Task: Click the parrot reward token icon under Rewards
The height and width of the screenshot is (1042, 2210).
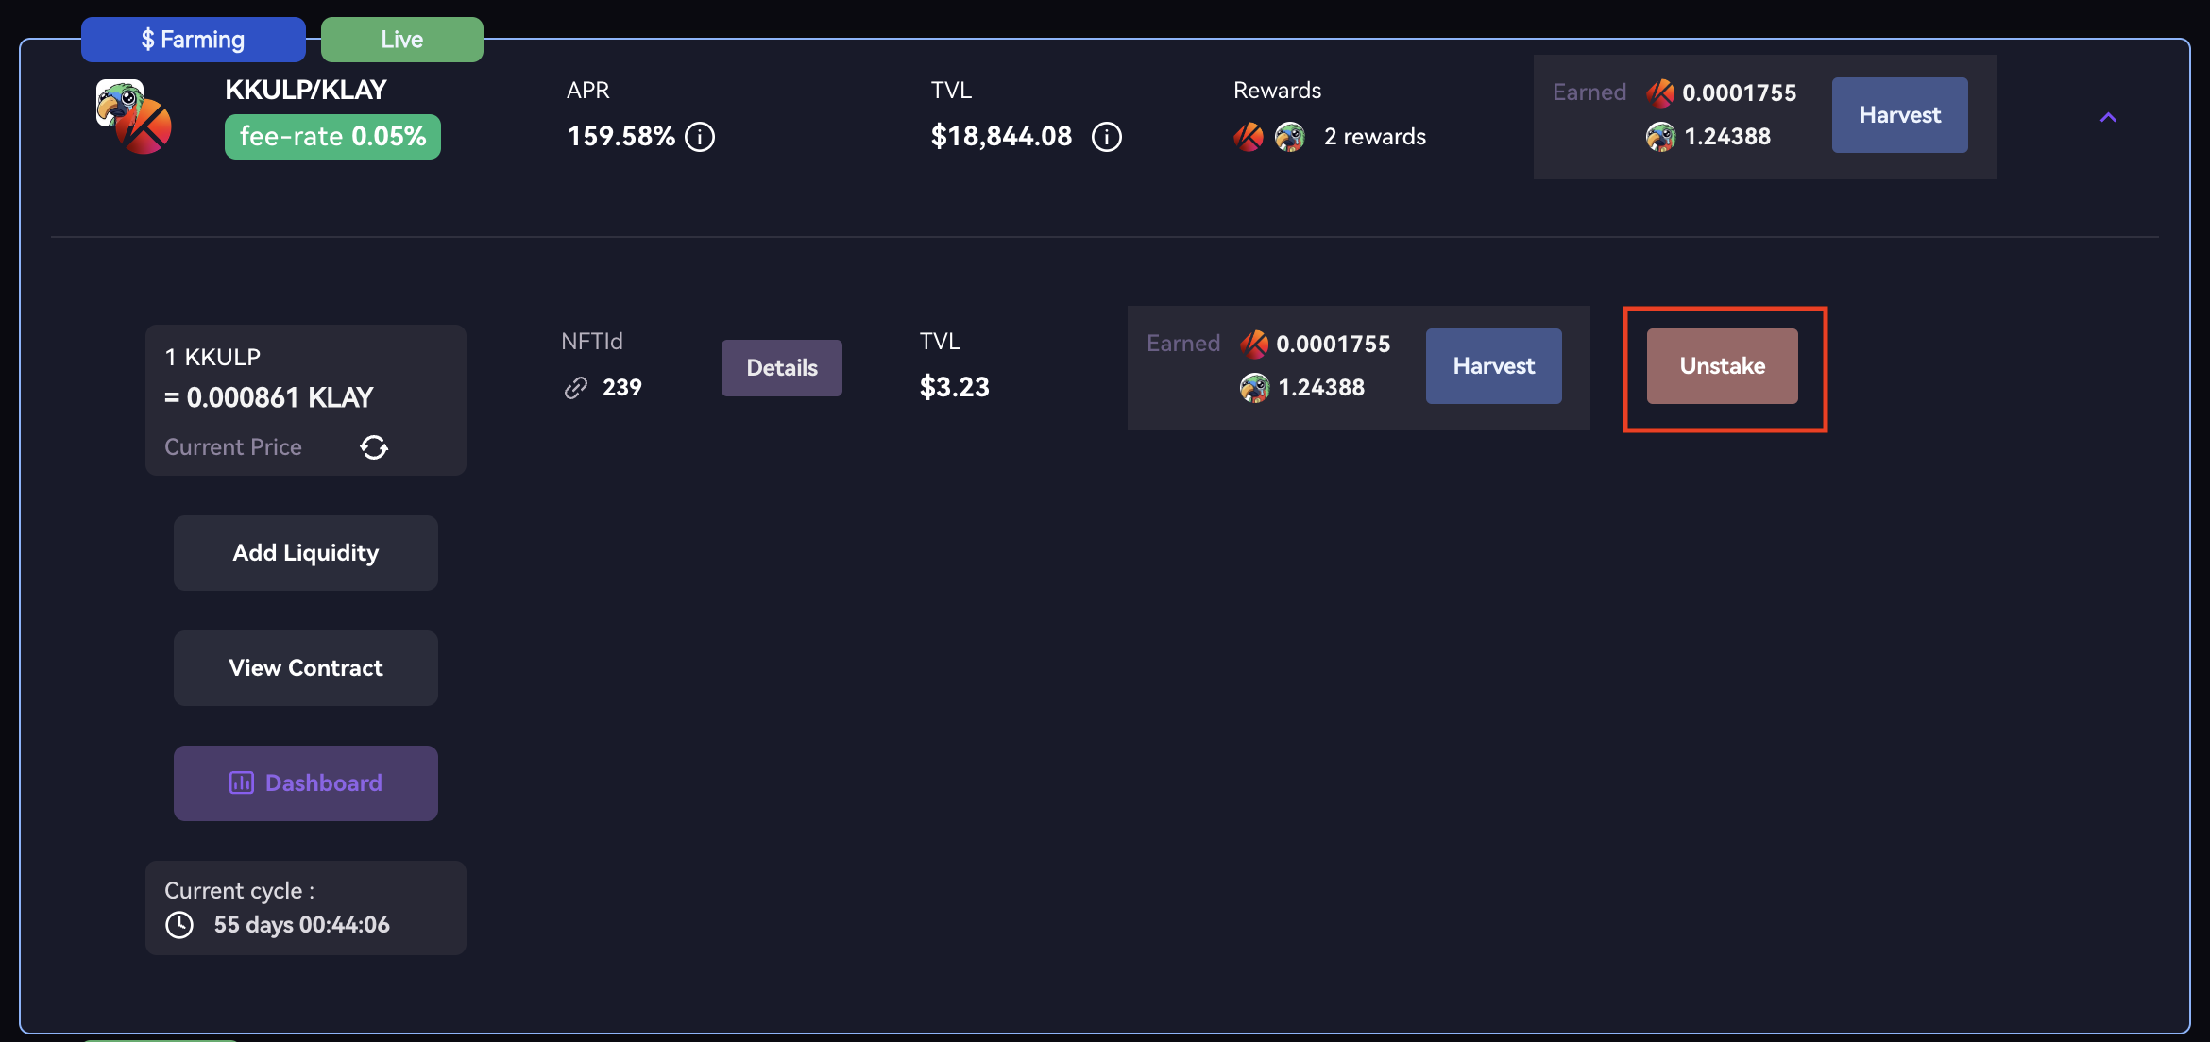Action: point(1290,137)
